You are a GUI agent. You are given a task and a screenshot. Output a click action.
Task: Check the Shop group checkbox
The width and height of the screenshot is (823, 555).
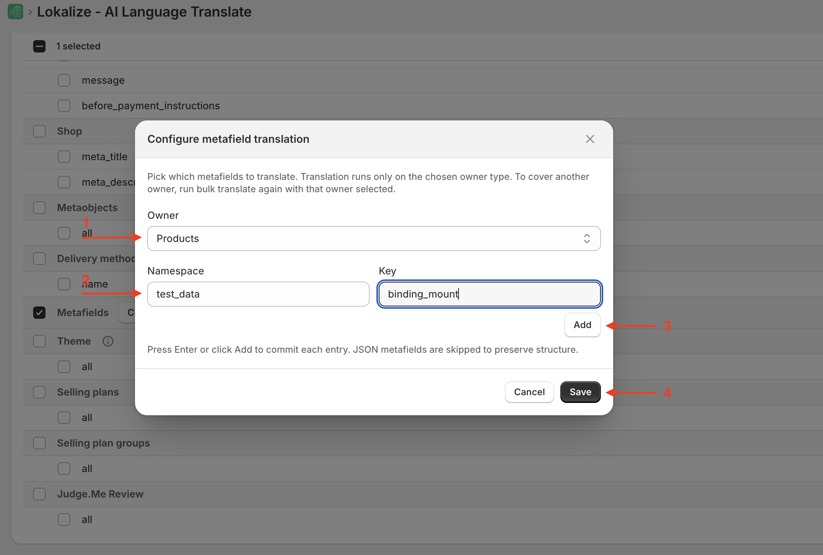click(x=39, y=131)
